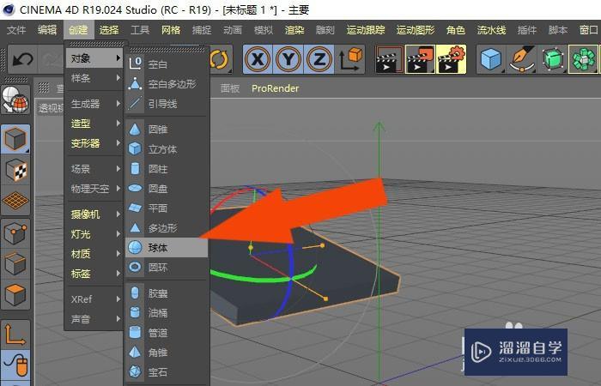Open ProRender viewport menu
This screenshot has width=601, height=386.
(x=276, y=88)
